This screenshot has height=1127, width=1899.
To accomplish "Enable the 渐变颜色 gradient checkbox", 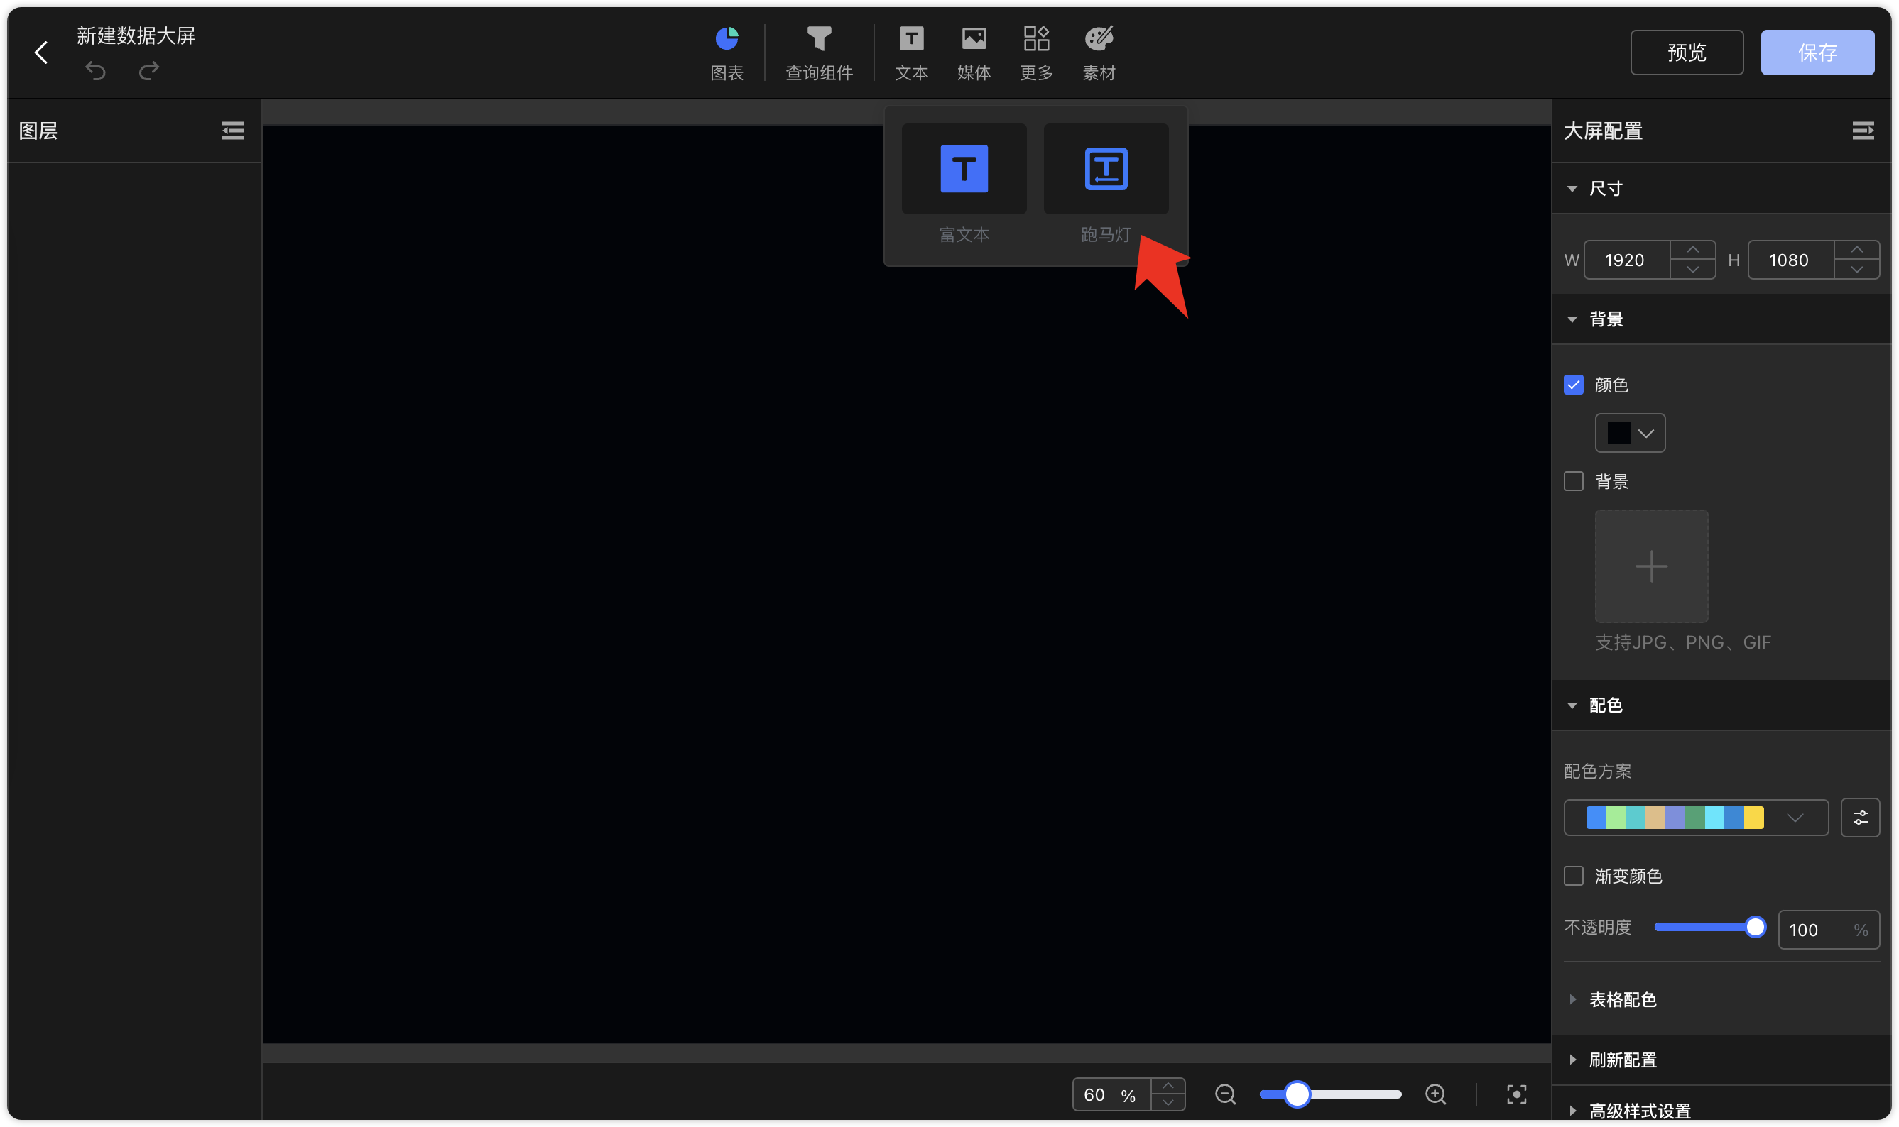I will [1573, 875].
